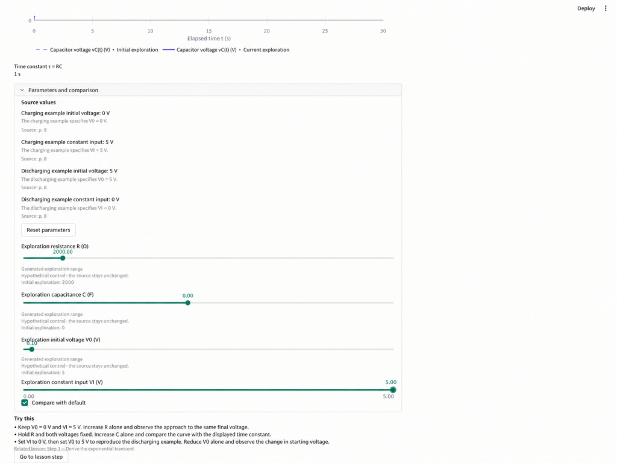Screen dimensions: 617x463
Task: Click the 'Increase C alone' instruction line
Action: [x=143, y=435]
